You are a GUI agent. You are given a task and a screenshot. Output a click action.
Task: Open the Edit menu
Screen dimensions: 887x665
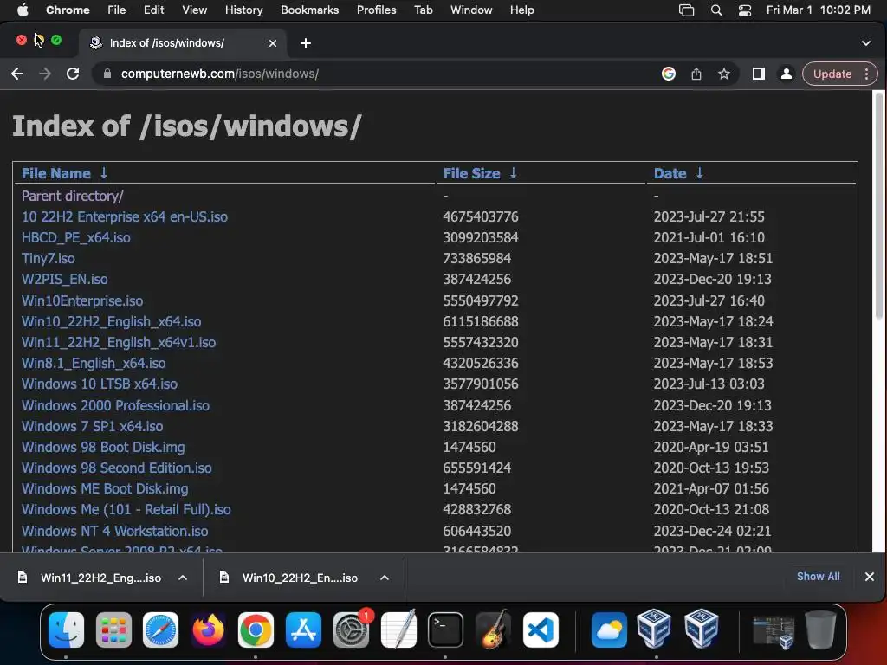click(153, 10)
